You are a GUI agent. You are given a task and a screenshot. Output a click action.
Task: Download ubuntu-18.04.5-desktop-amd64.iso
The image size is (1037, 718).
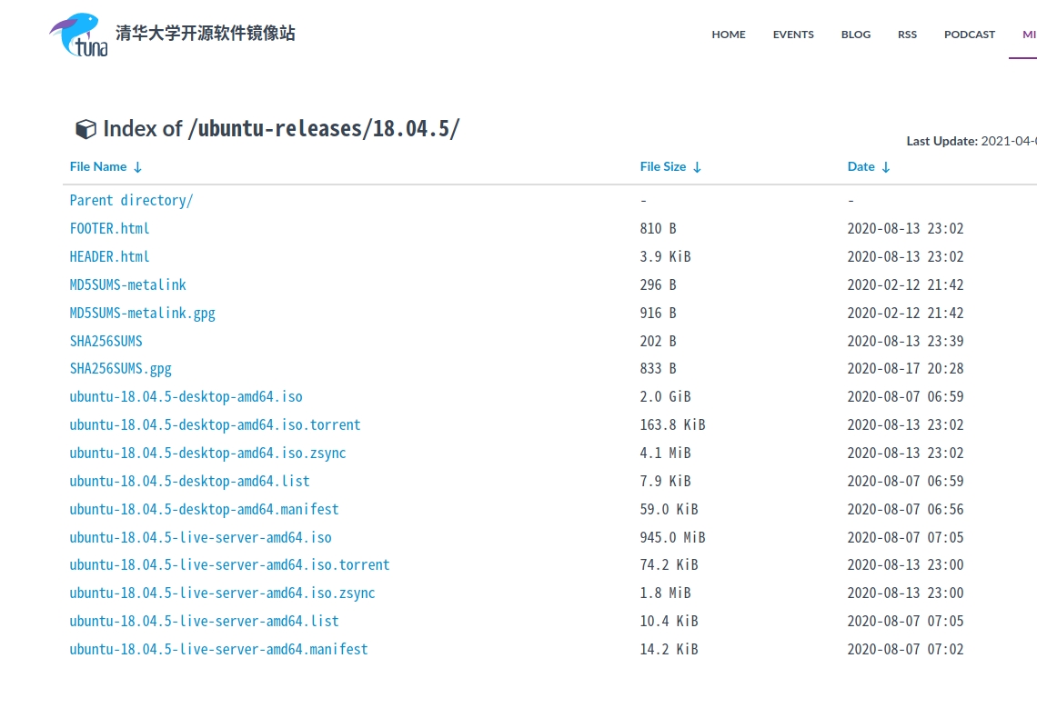pos(186,396)
